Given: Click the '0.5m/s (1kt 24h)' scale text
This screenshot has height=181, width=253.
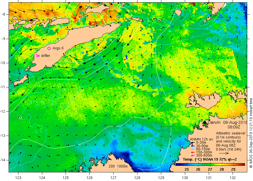Looking at the screenshot, I should (229, 149).
